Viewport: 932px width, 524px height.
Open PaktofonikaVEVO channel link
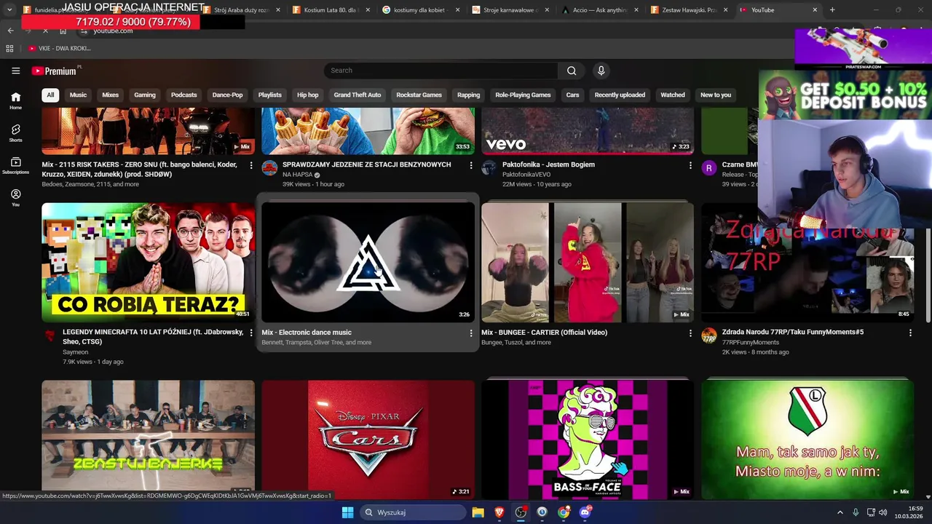[x=526, y=175]
